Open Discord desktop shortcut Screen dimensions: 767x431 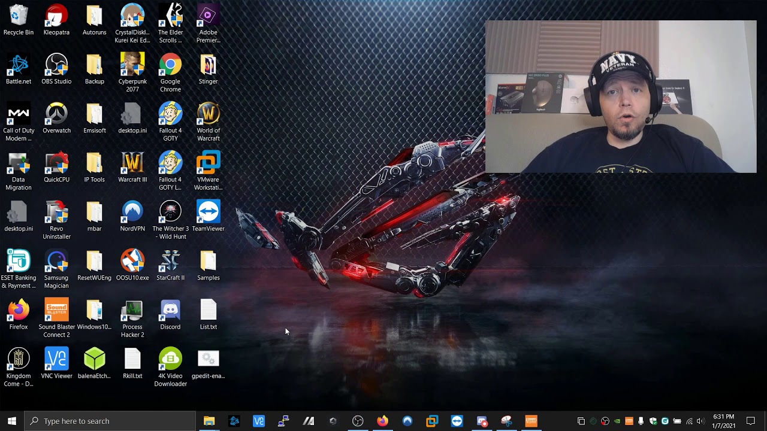pyautogui.click(x=170, y=315)
